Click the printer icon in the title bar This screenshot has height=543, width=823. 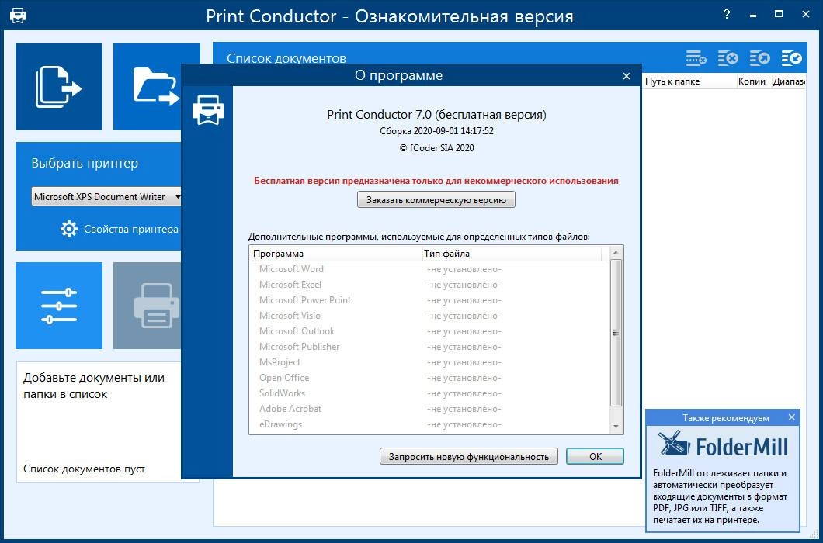18,16
